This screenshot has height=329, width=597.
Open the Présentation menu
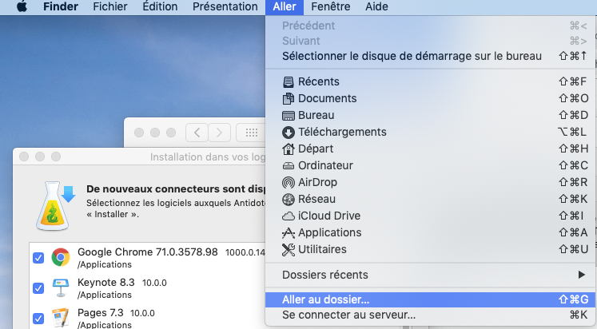pos(225,6)
